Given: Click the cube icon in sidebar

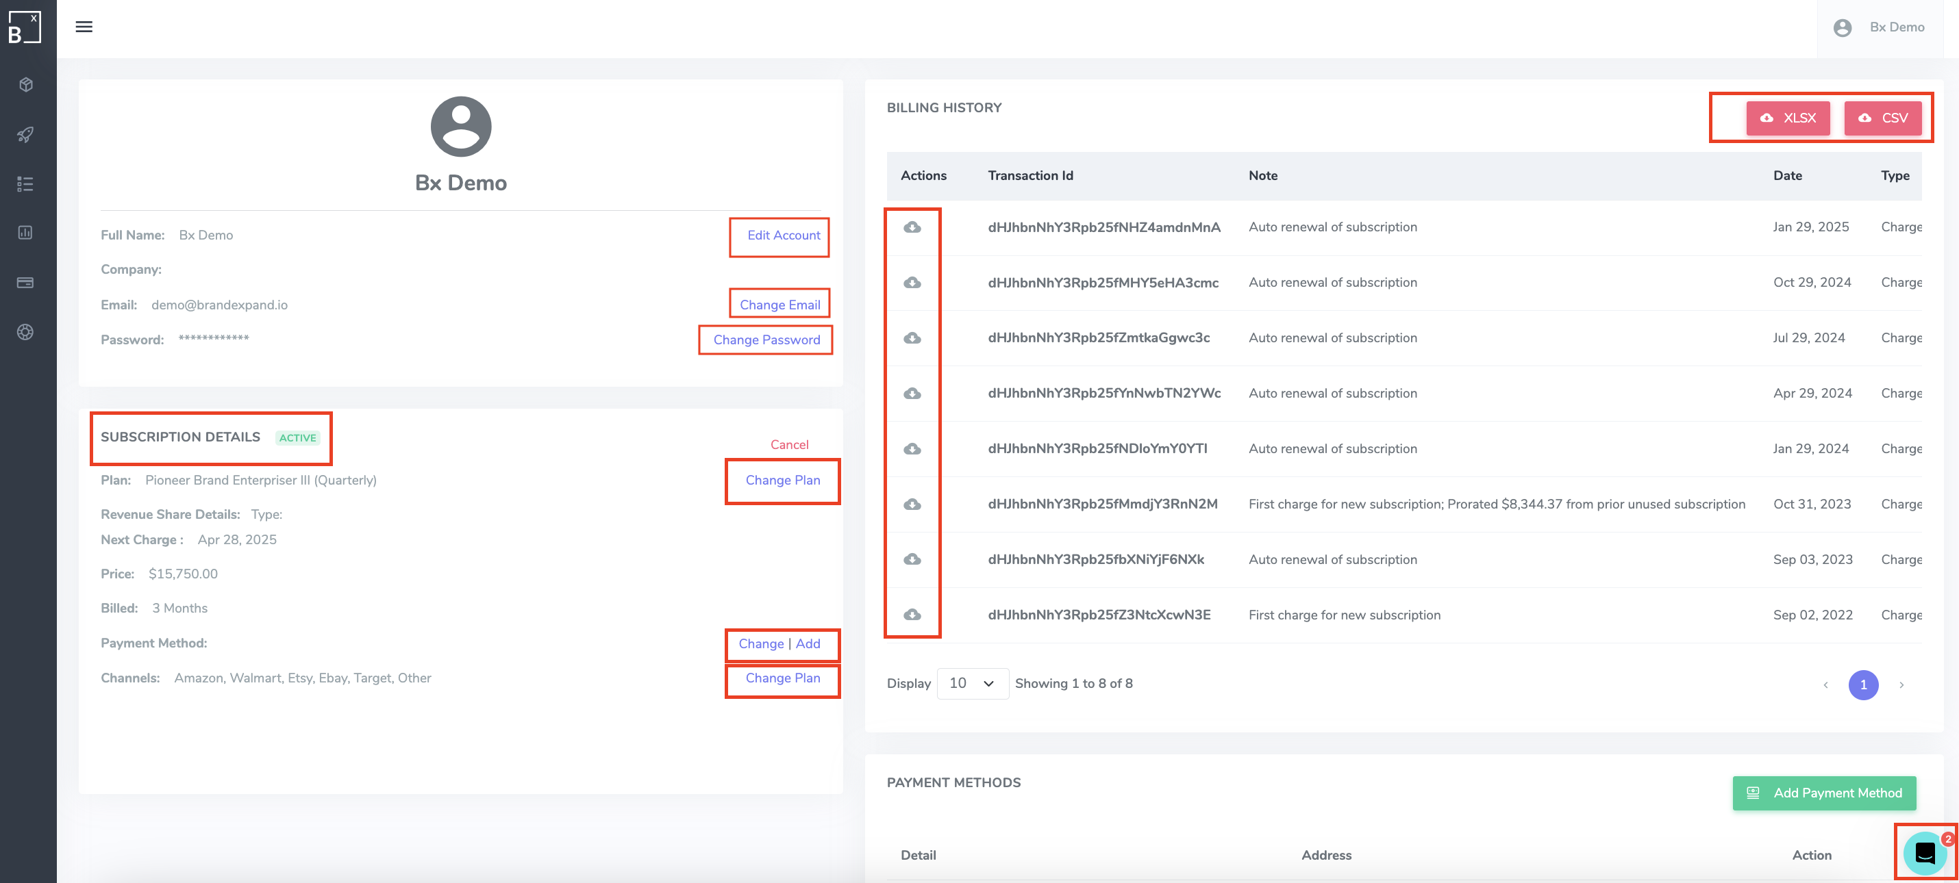Looking at the screenshot, I should tap(26, 84).
